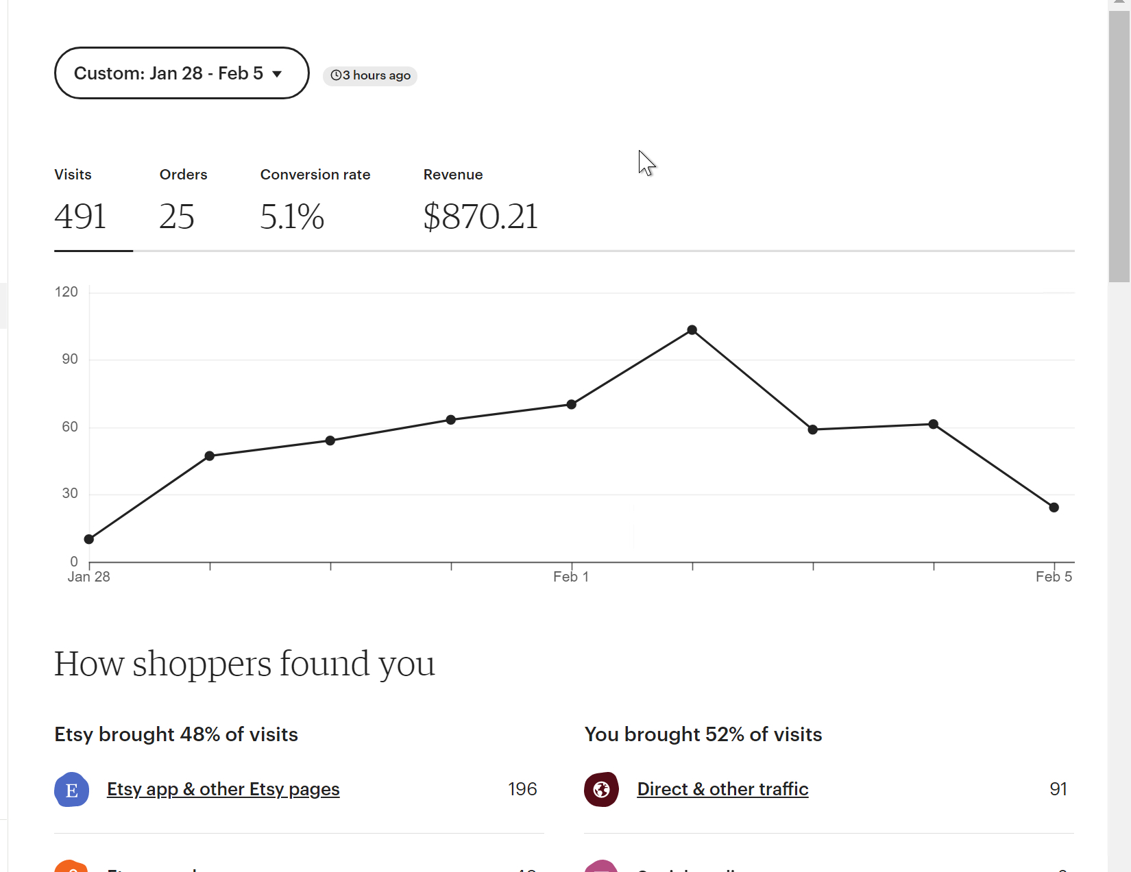
Task: Click the Feb 1 data point on the chart
Action: tap(572, 404)
